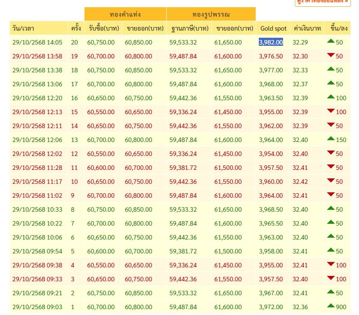Click the ทองรูปพรรณ header tab

click(x=211, y=14)
